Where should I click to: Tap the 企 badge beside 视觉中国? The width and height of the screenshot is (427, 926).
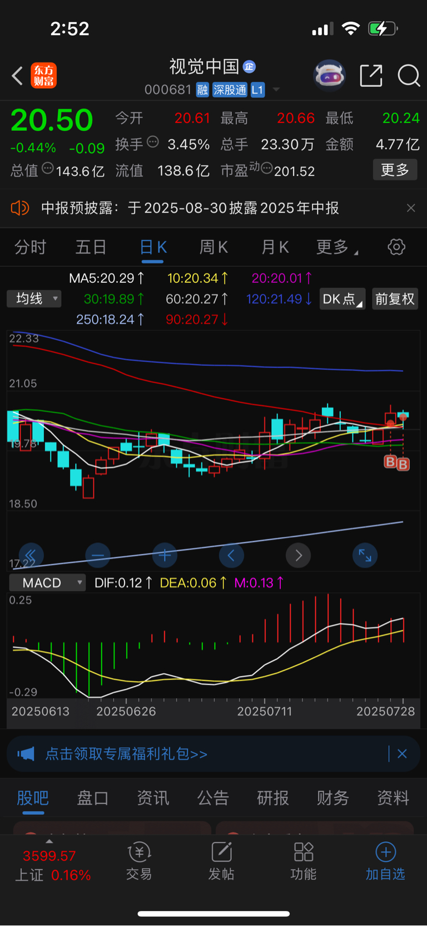coord(250,67)
